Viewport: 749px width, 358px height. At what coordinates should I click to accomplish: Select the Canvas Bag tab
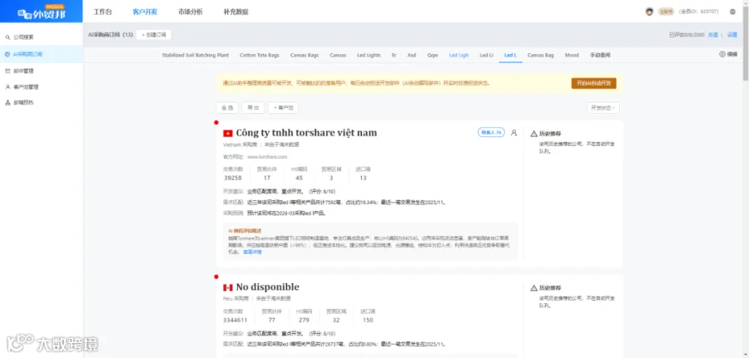(541, 56)
